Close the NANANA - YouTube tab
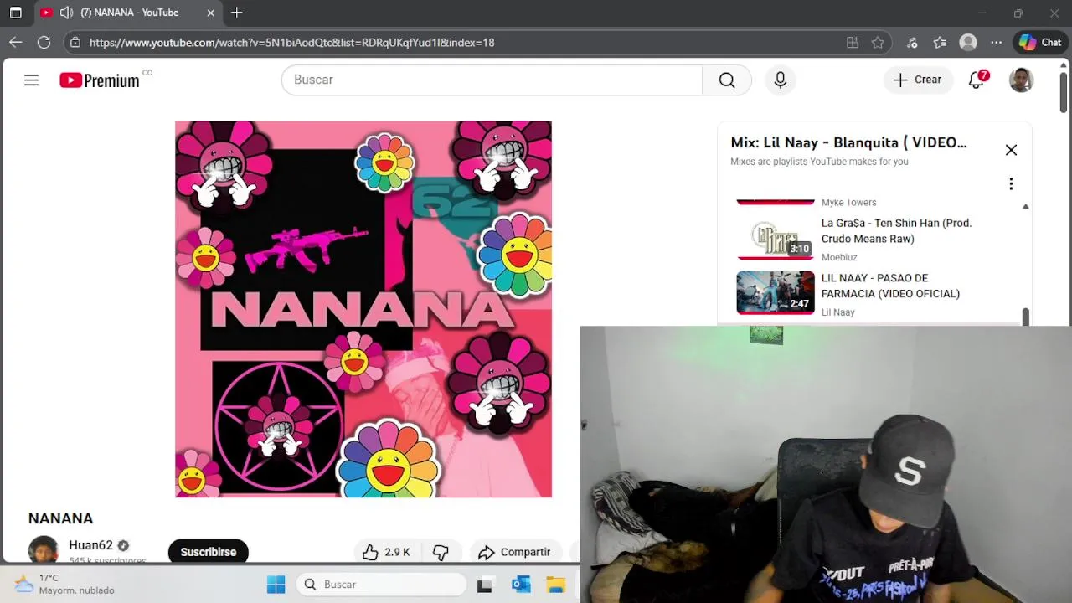Viewport: 1072px width, 603px height. click(x=211, y=13)
